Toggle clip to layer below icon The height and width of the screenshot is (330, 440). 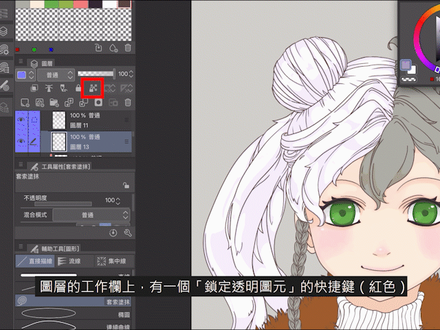pos(34,88)
